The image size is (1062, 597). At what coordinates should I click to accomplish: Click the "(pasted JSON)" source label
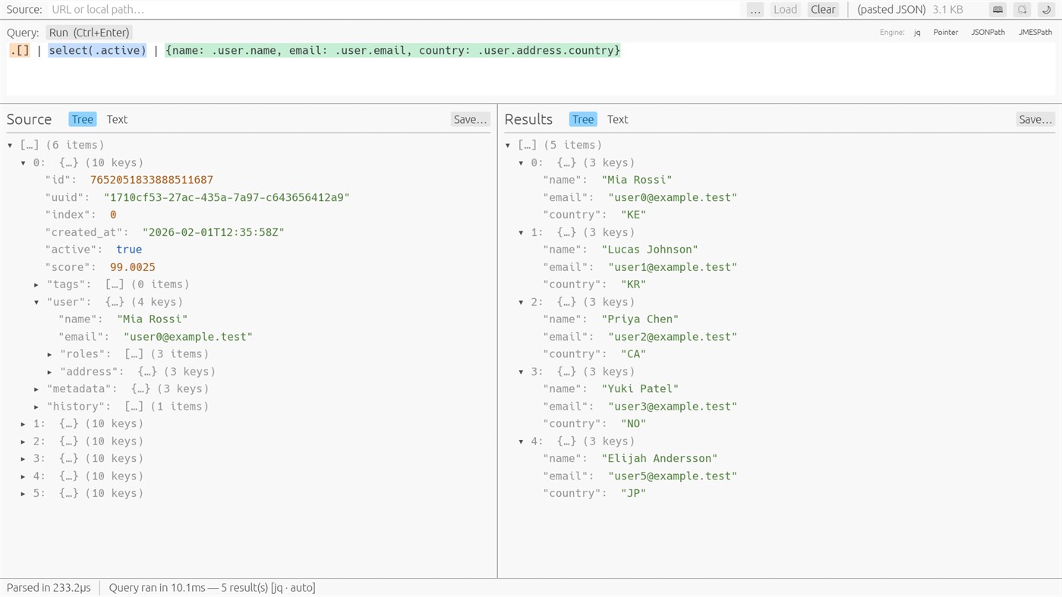click(x=891, y=10)
